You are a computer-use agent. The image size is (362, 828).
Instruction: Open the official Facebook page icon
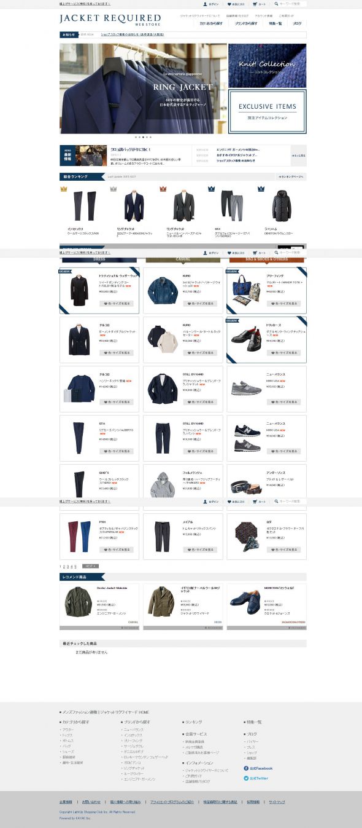point(246,768)
